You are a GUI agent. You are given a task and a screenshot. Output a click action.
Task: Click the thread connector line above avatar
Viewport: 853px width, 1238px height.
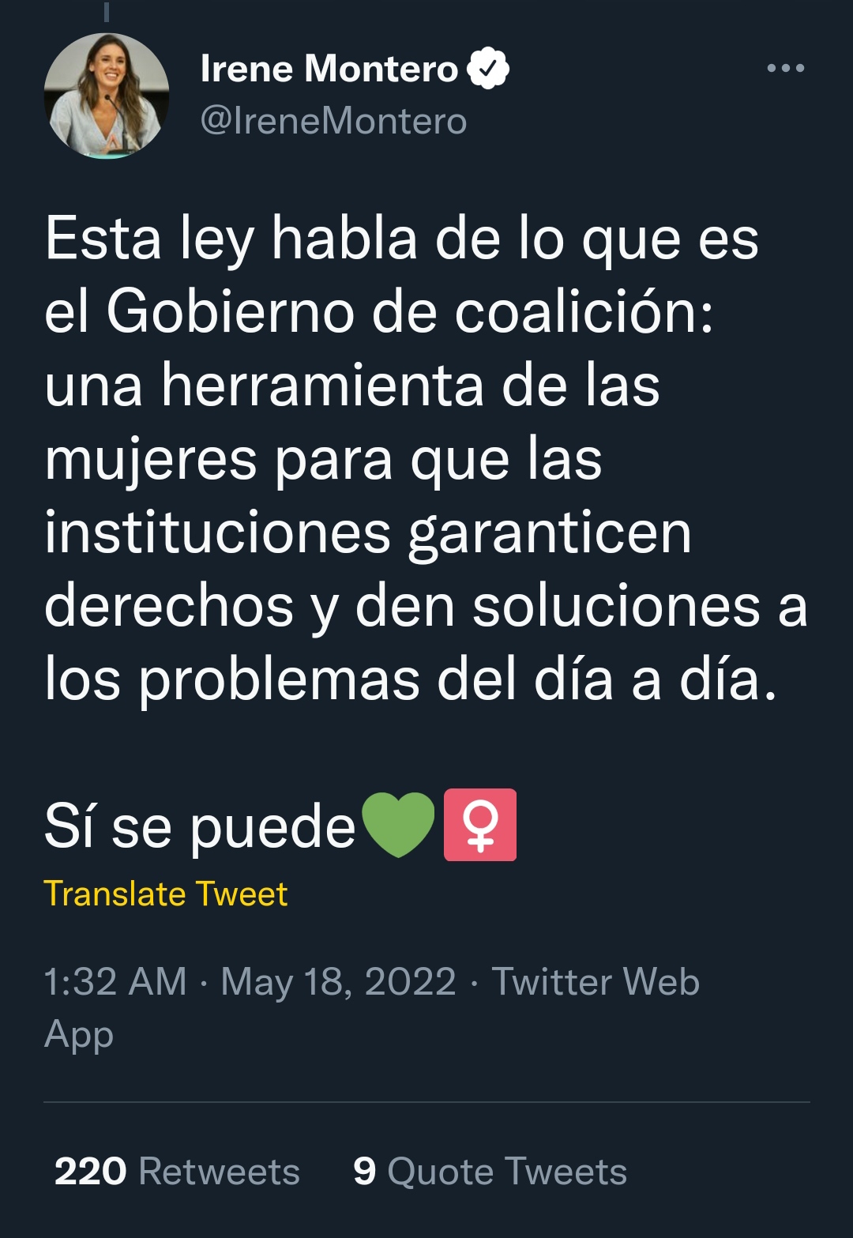(107, 11)
